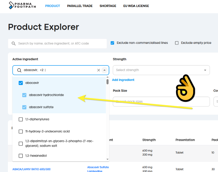This screenshot has height=172, width=218.
Task: Open the EU WDA License tab
Action: [136, 6]
